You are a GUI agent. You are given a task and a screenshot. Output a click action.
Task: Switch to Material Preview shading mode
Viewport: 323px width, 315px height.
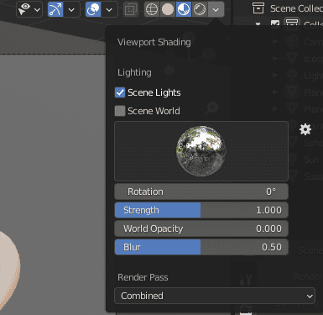pyautogui.click(x=184, y=9)
